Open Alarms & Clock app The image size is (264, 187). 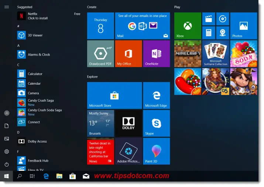pyautogui.click(x=49, y=54)
